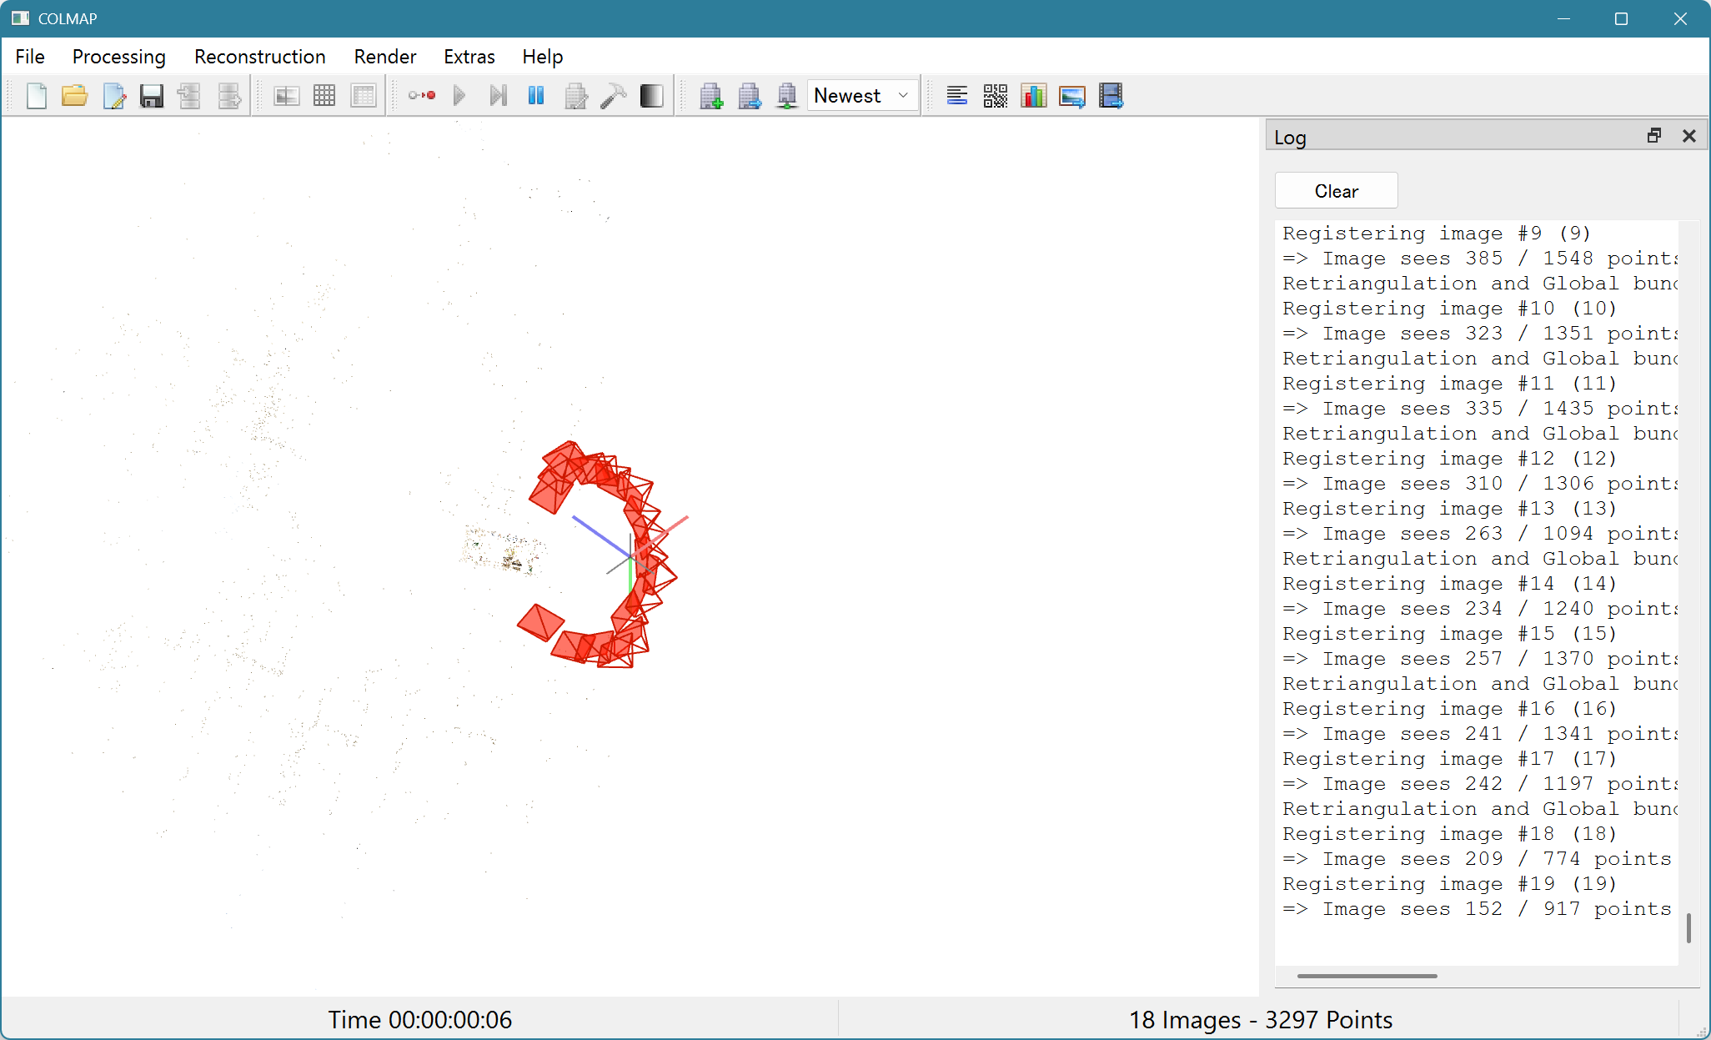
Task: Open the Reconstruction menu
Action: [x=259, y=57]
